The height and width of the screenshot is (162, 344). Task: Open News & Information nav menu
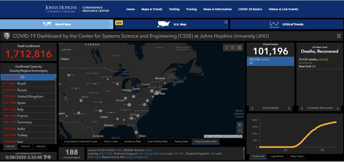pos(218,9)
